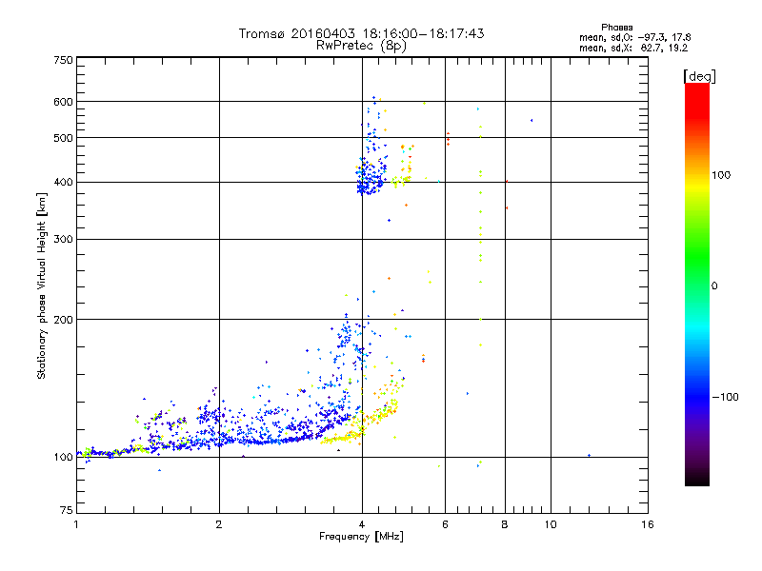Viewport: 762px width, 571px height.
Task: Click the "16" x-axis tick label
Action: (x=648, y=524)
